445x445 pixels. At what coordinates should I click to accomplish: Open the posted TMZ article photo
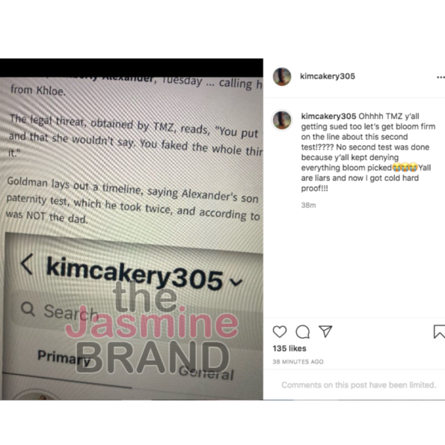coord(132,230)
